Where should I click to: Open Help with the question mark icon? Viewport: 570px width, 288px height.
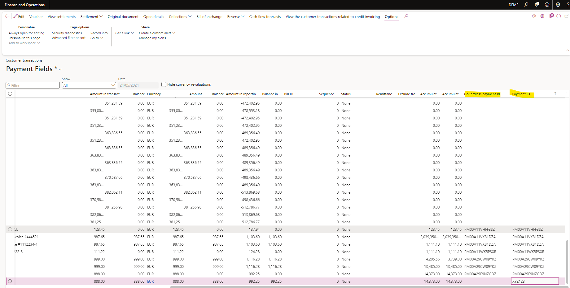coord(567,5)
